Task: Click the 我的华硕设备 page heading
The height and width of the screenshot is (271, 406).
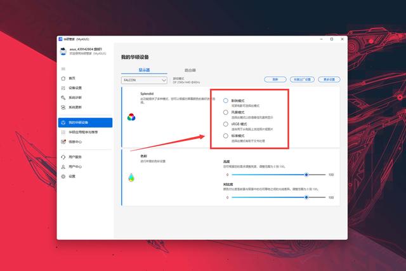Action: pos(135,57)
